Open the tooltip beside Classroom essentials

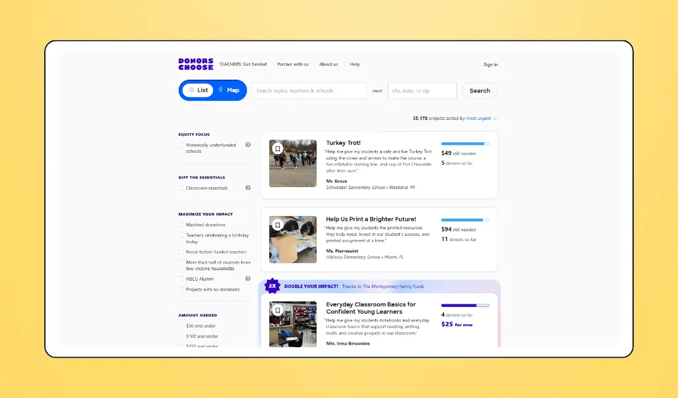pos(248,188)
